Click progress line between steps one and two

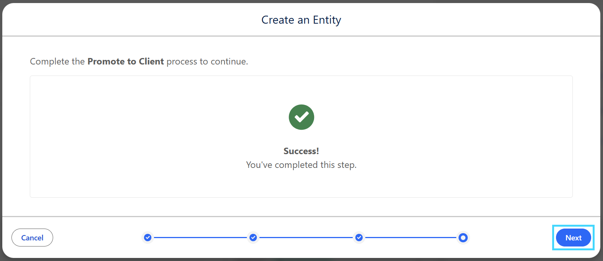point(200,238)
